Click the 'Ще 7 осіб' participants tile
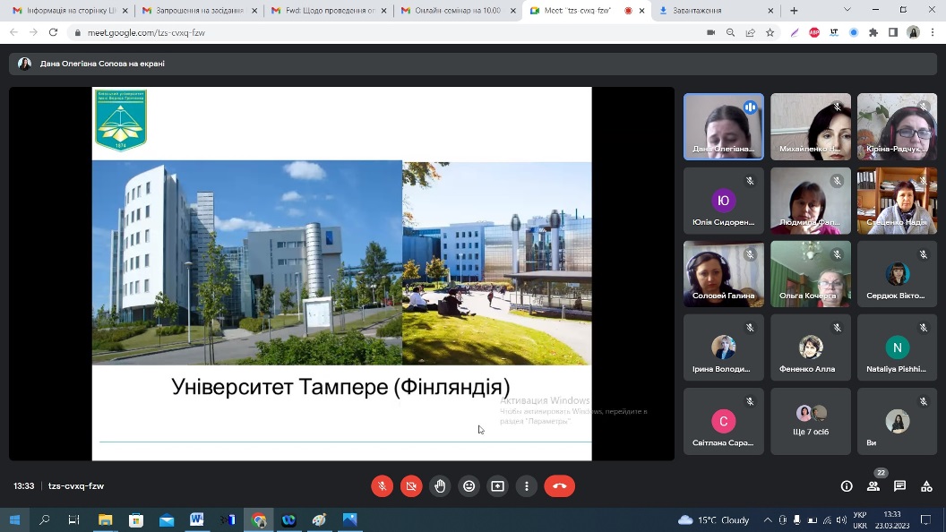This screenshot has width=946, height=532. point(812,421)
